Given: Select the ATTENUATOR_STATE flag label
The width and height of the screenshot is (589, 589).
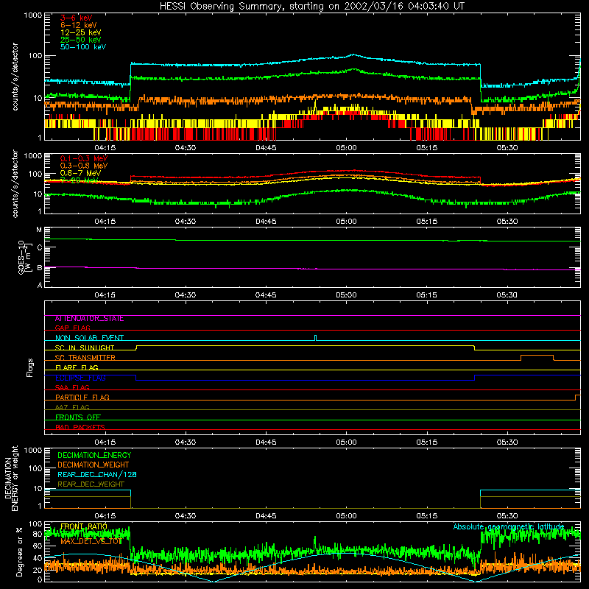Looking at the screenshot, I should (x=89, y=319).
